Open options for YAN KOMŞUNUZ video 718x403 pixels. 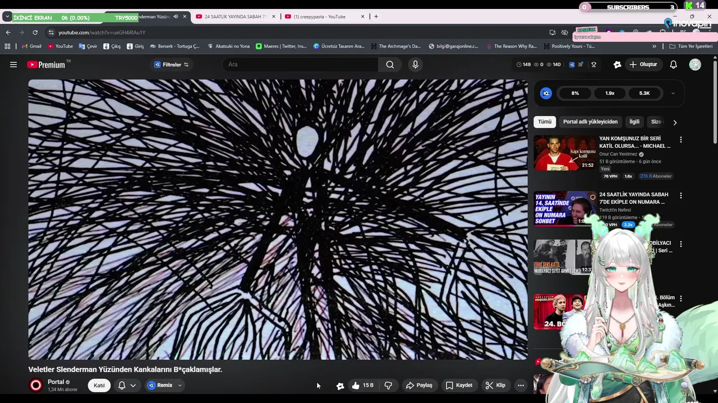click(x=680, y=139)
